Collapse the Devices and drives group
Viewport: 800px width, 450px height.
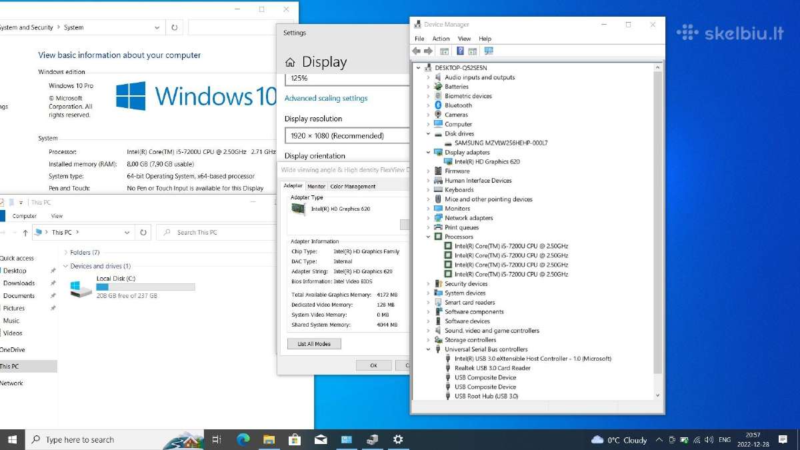65,266
